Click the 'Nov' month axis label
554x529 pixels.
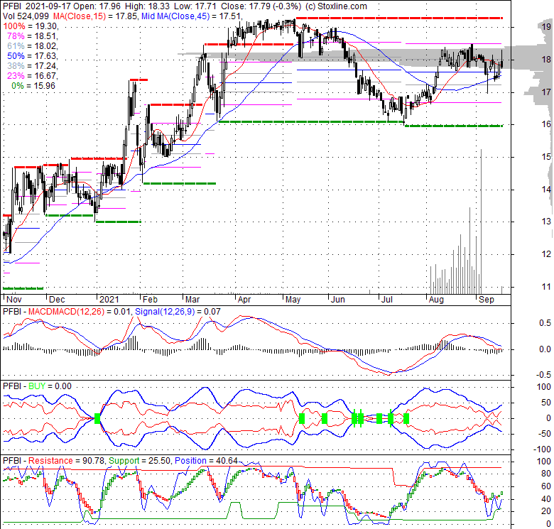(14, 300)
